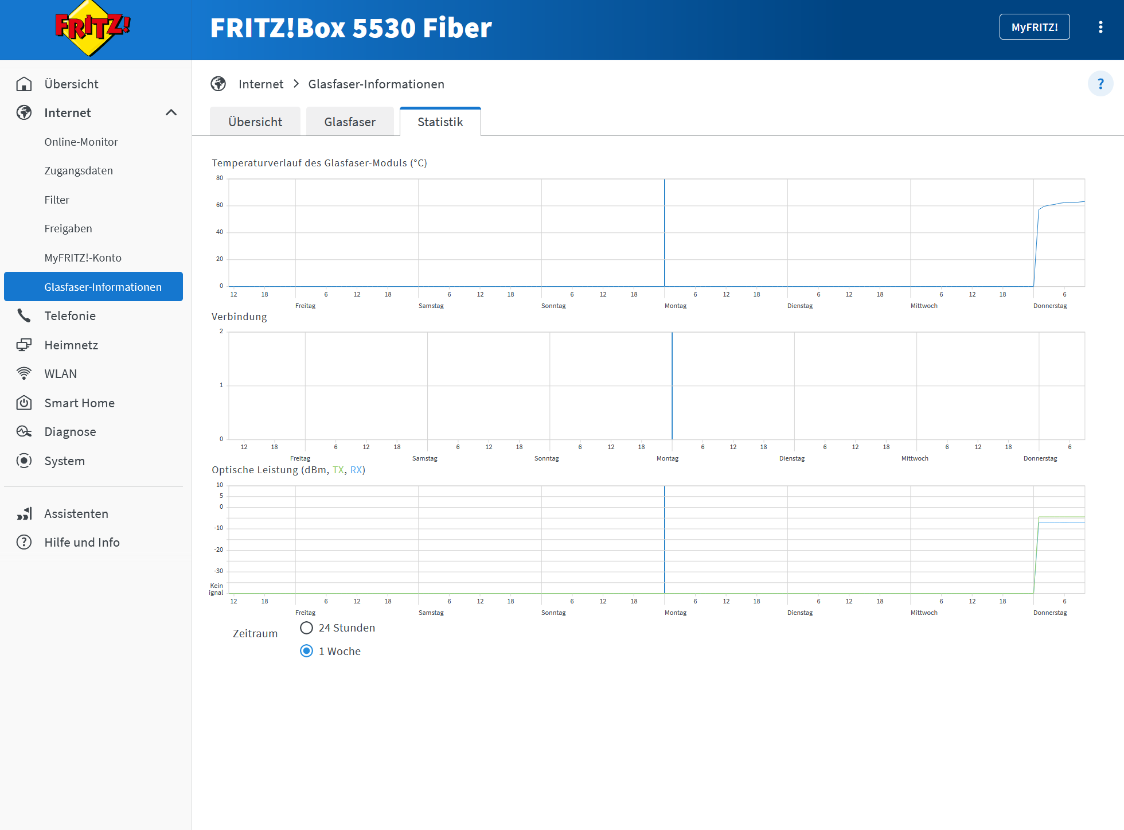
Task: Select the 1 Woche time range
Action: (307, 651)
